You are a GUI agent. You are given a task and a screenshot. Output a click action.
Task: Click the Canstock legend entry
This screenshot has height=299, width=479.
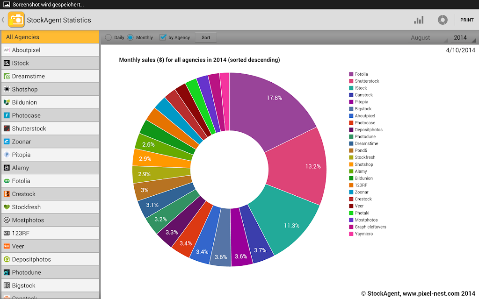click(361, 95)
